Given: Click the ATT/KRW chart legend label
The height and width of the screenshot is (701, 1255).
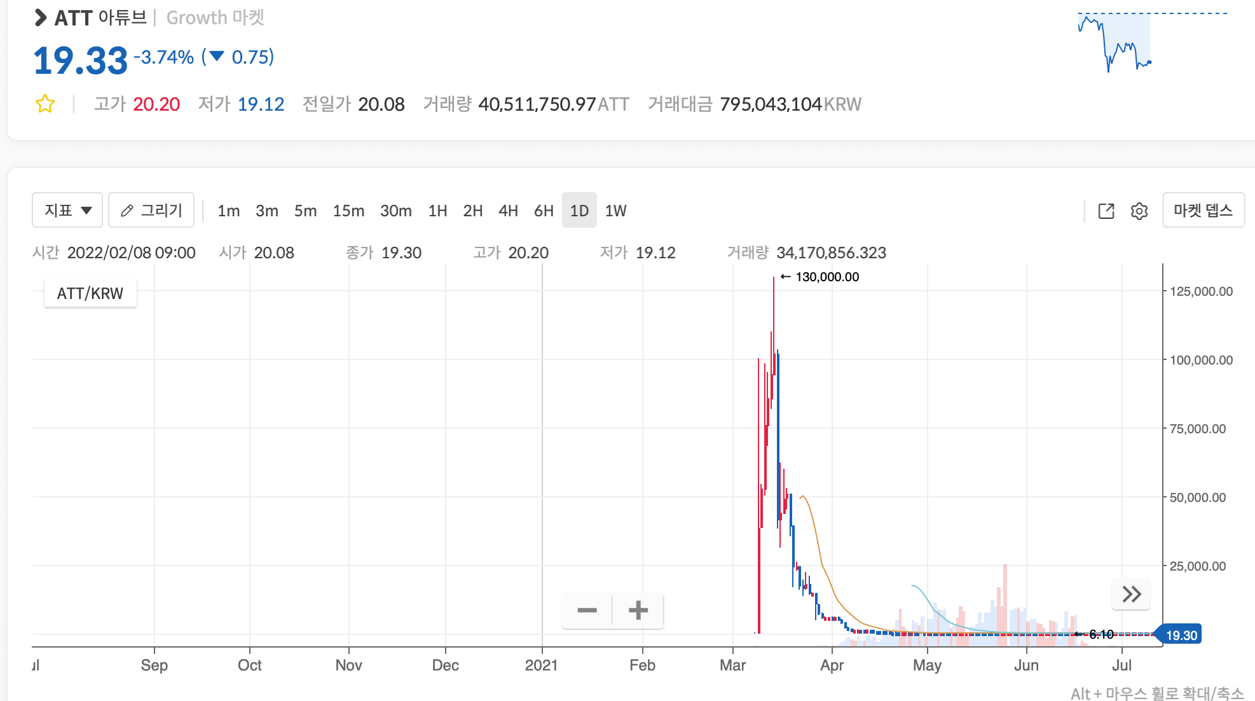Looking at the screenshot, I should (90, 293).
